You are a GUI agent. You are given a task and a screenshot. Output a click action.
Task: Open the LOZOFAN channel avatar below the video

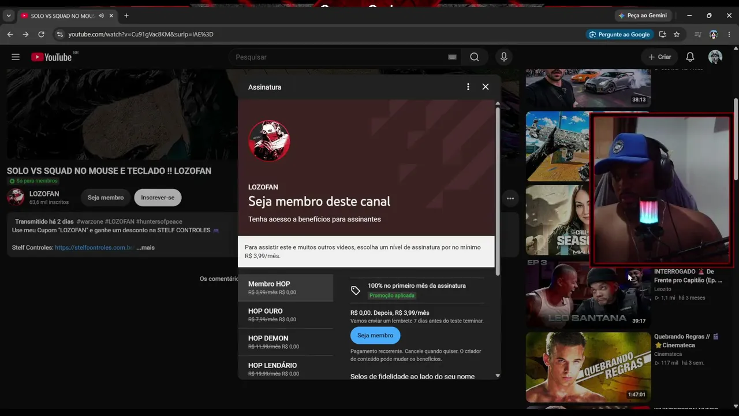(16, 197)
